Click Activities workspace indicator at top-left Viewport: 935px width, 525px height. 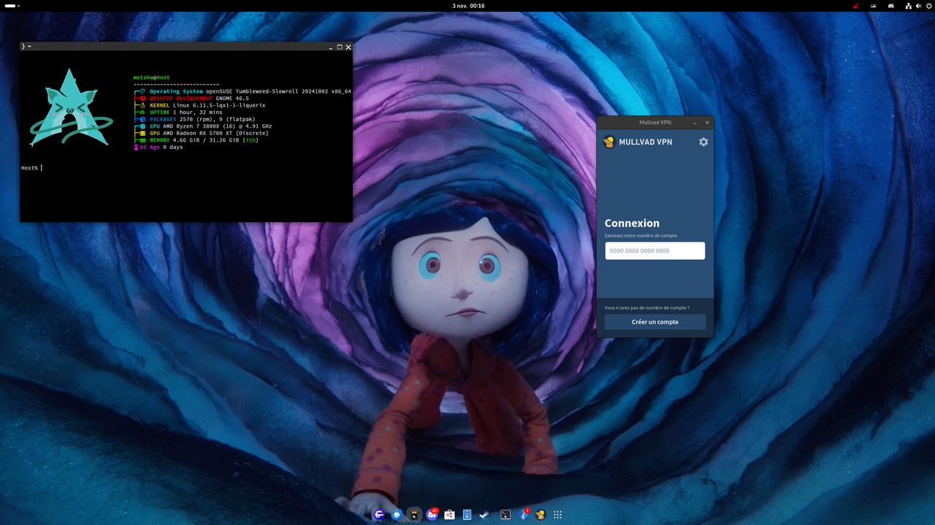coord(12,5)
